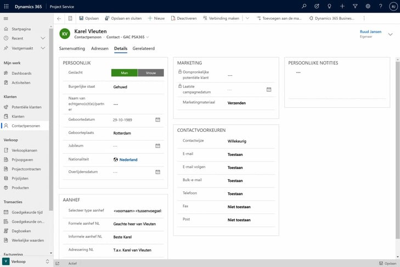The width and height of the screenshot is (400, 267).
Task: Click the Formele aanhef NL field
Action: [138, 224]
